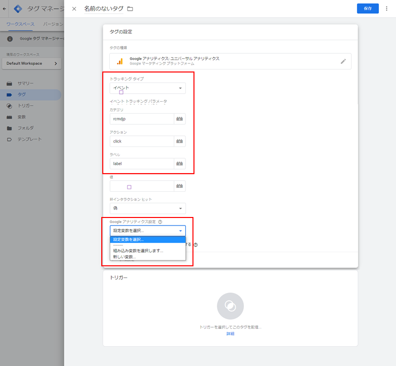Click the テンプレート sidebar label icon

pyautogui.click(x=10, y=139)
